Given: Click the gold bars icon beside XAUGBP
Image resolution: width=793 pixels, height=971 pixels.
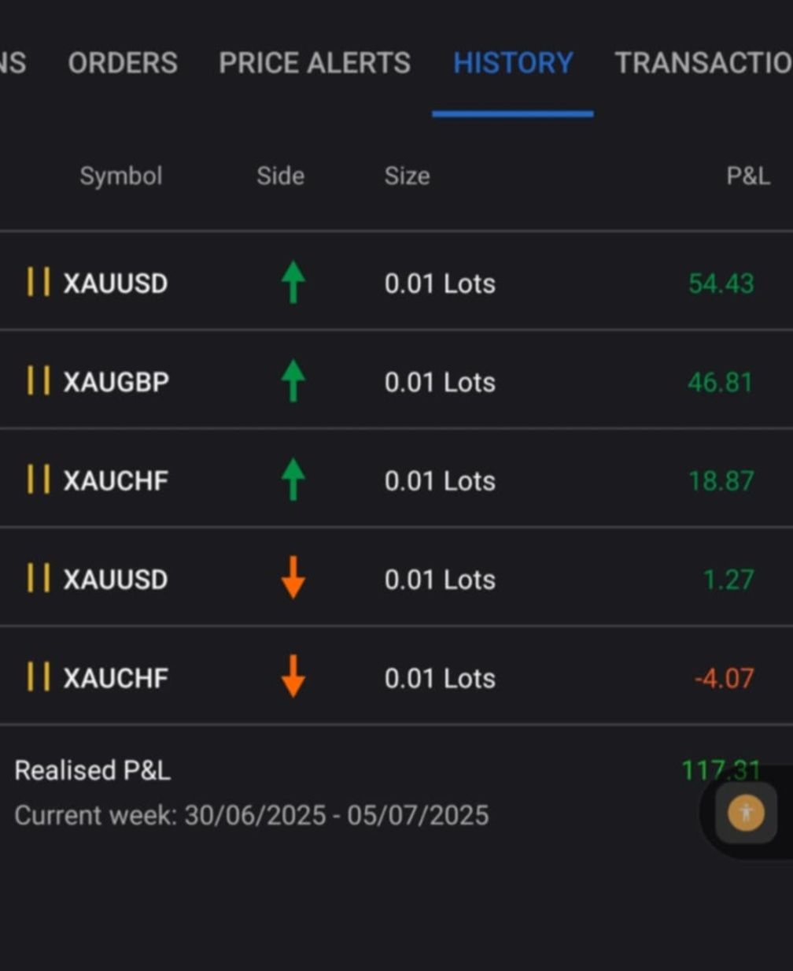Looking at the screenshot, I should (x=38, y=381).
